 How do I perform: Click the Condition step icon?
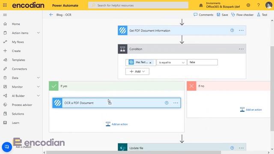tap(122, 49)
